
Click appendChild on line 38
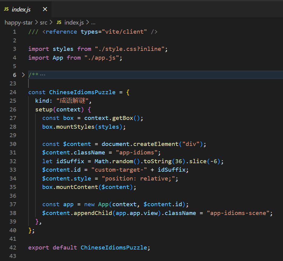tap(93, 213)
